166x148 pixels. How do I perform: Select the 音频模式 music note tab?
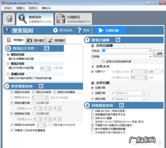(x=56, y=40)
